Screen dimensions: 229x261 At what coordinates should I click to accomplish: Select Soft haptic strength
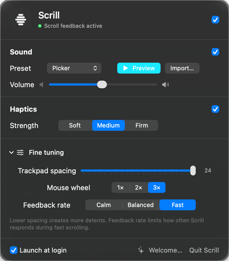(75, 125)
